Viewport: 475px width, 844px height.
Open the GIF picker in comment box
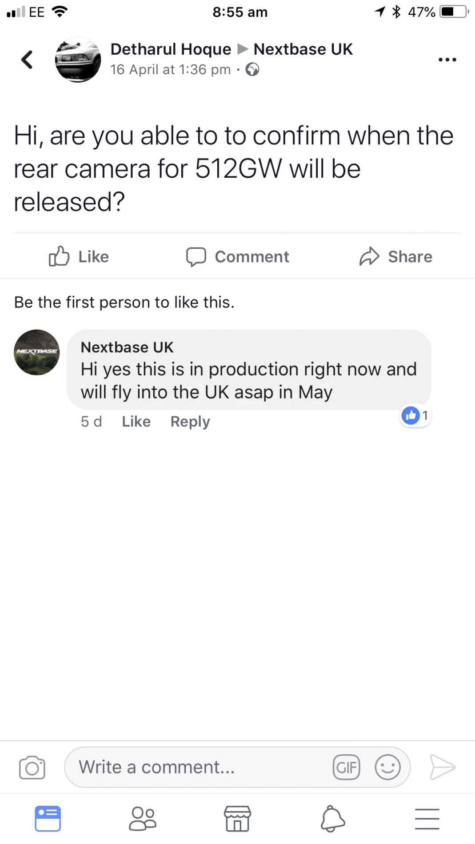tap(346, 768)
